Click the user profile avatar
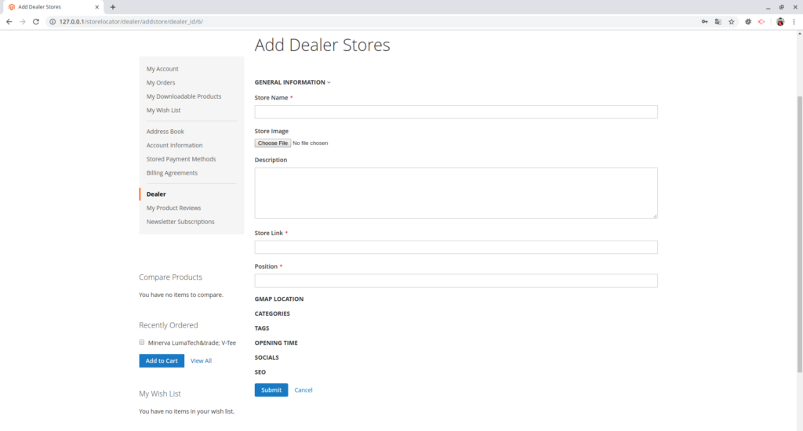 780,22
